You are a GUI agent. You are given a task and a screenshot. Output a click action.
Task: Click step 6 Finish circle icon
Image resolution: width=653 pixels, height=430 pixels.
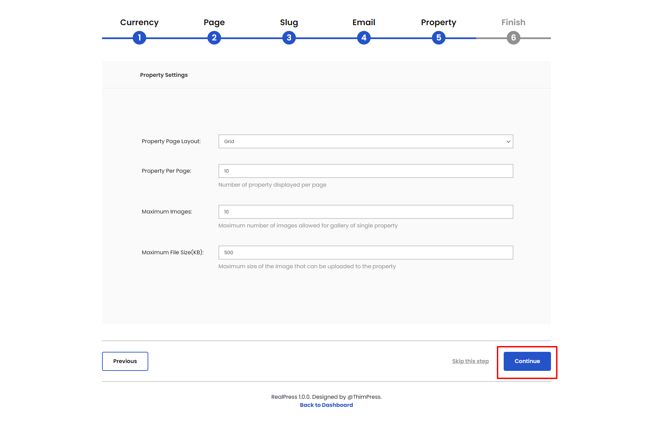point(514,38)
